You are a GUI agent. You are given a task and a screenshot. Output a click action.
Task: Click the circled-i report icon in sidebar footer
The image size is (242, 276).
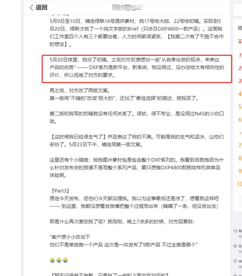click(x=235, y=261)
